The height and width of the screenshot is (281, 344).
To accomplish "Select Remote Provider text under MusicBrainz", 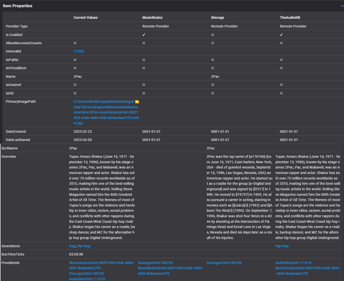I will pyautogui.click(x=156, y=26).
